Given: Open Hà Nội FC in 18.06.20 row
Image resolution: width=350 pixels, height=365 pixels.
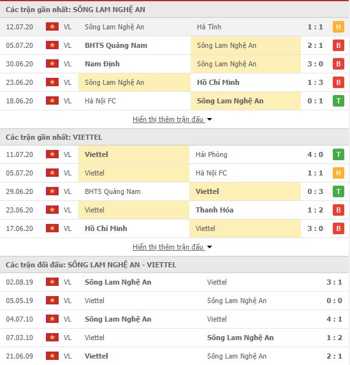Looking at the screenshot, I should coord(100,101).
